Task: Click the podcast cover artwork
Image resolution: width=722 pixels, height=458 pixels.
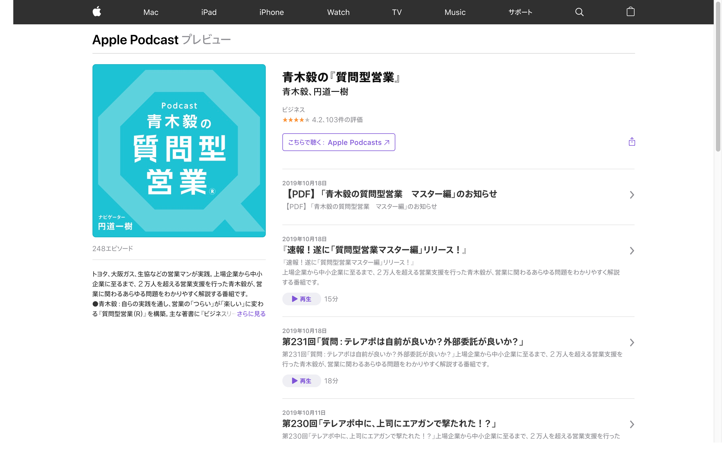Action: tap(179, 151)
